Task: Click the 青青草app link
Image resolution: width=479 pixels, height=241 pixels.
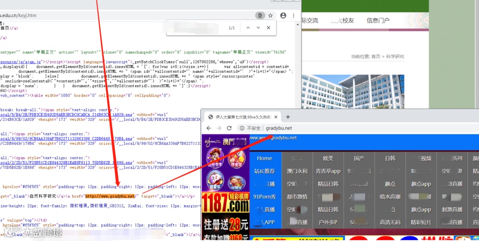Action: (x=328, y=171)
